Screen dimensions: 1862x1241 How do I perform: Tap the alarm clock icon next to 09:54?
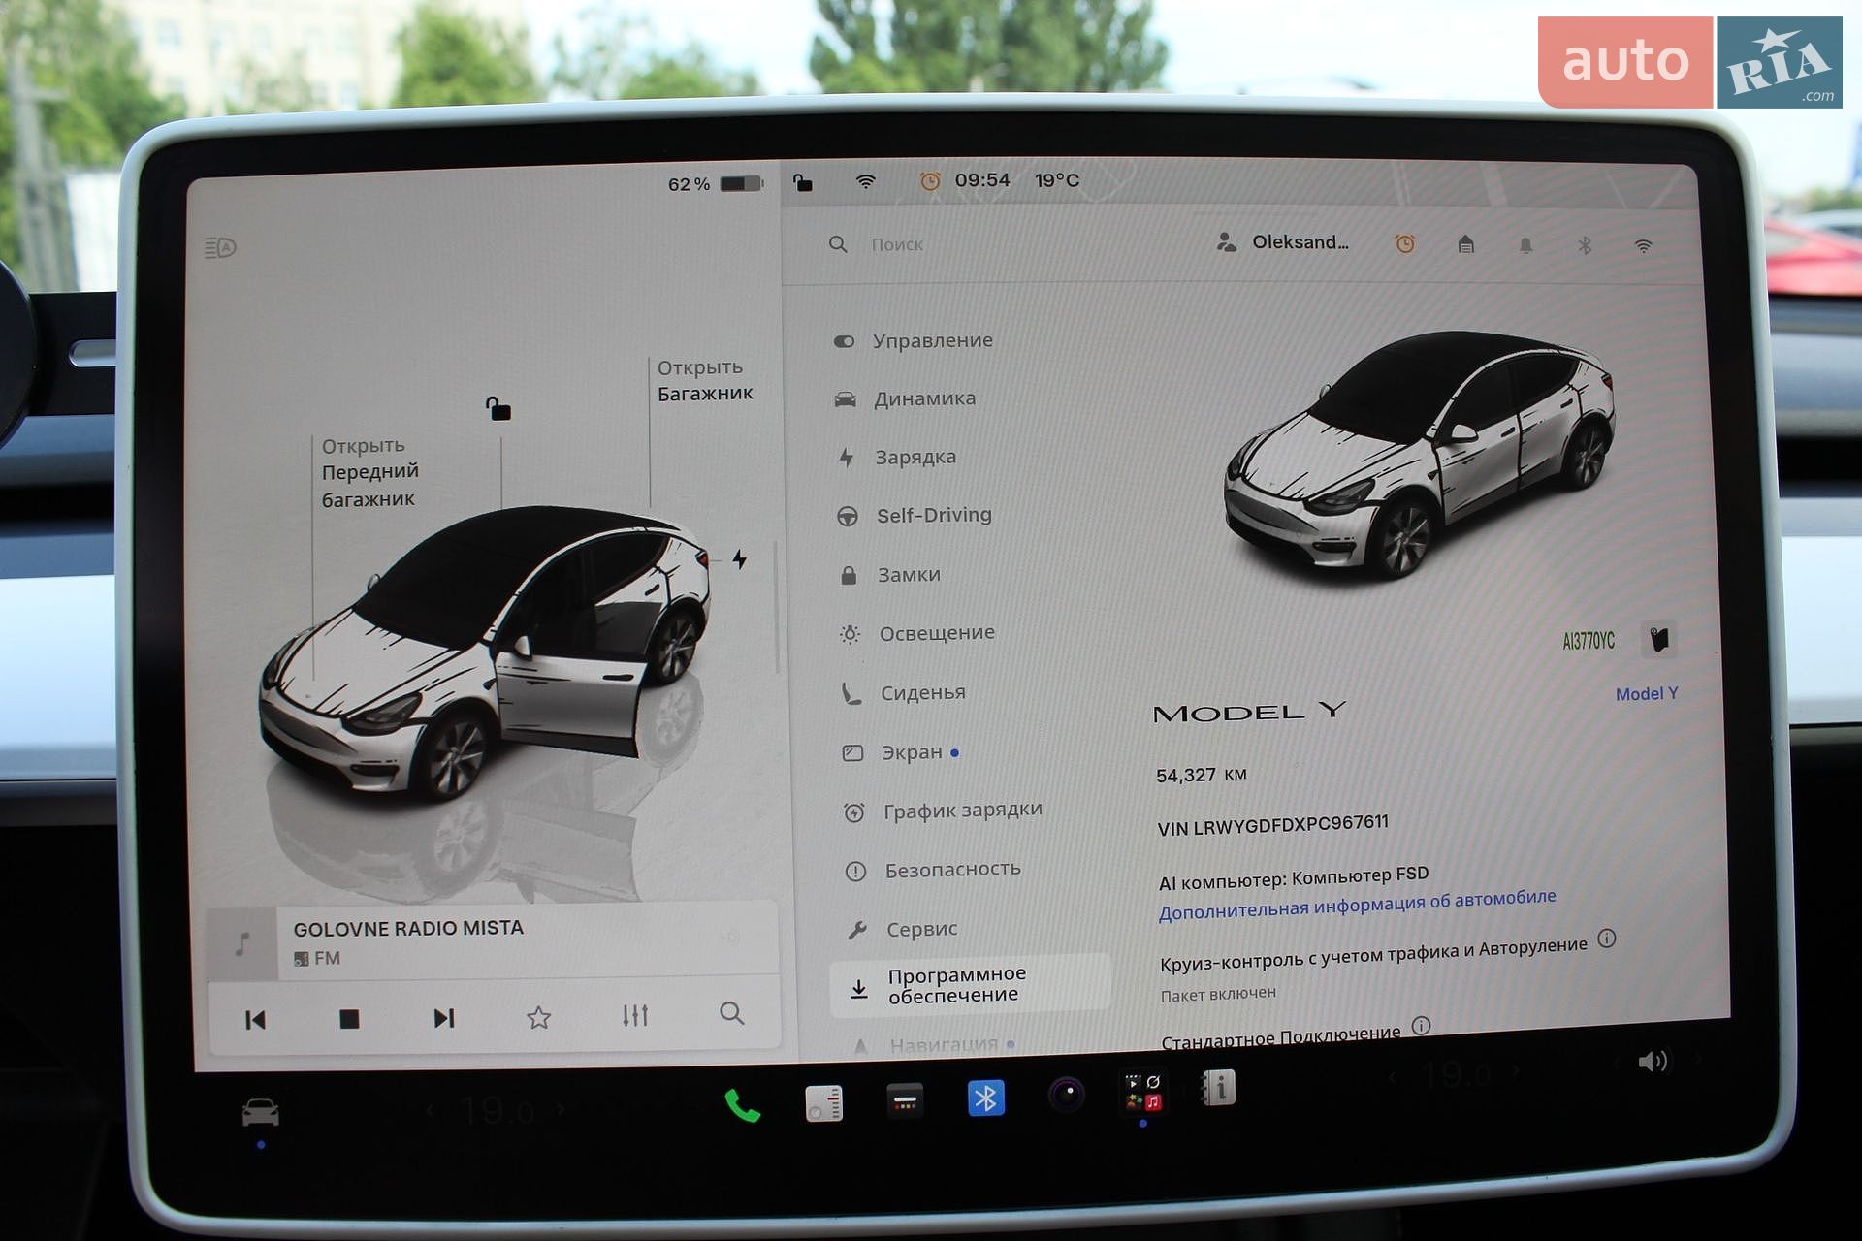tap(929, 180)
